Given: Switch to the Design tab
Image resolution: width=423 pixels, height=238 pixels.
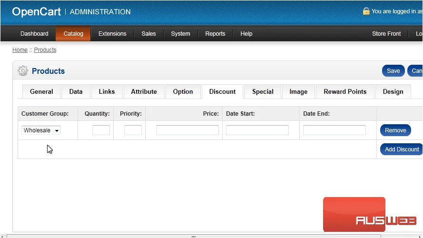Looking at the screenshot, I should point(393,92).
